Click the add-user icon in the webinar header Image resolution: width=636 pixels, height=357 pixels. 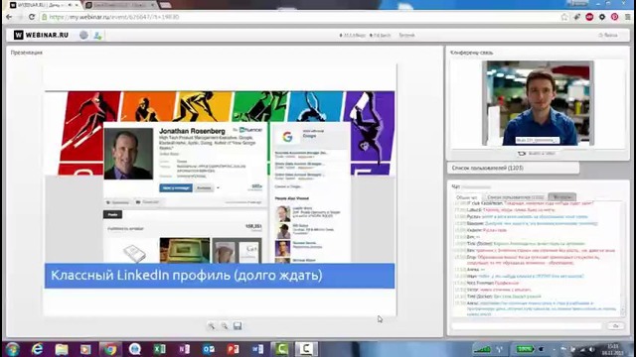(x=97, y=36)
